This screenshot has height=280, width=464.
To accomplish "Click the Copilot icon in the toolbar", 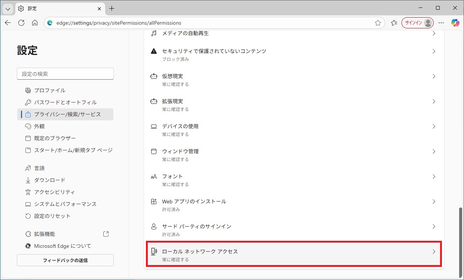I will point(455,23).
